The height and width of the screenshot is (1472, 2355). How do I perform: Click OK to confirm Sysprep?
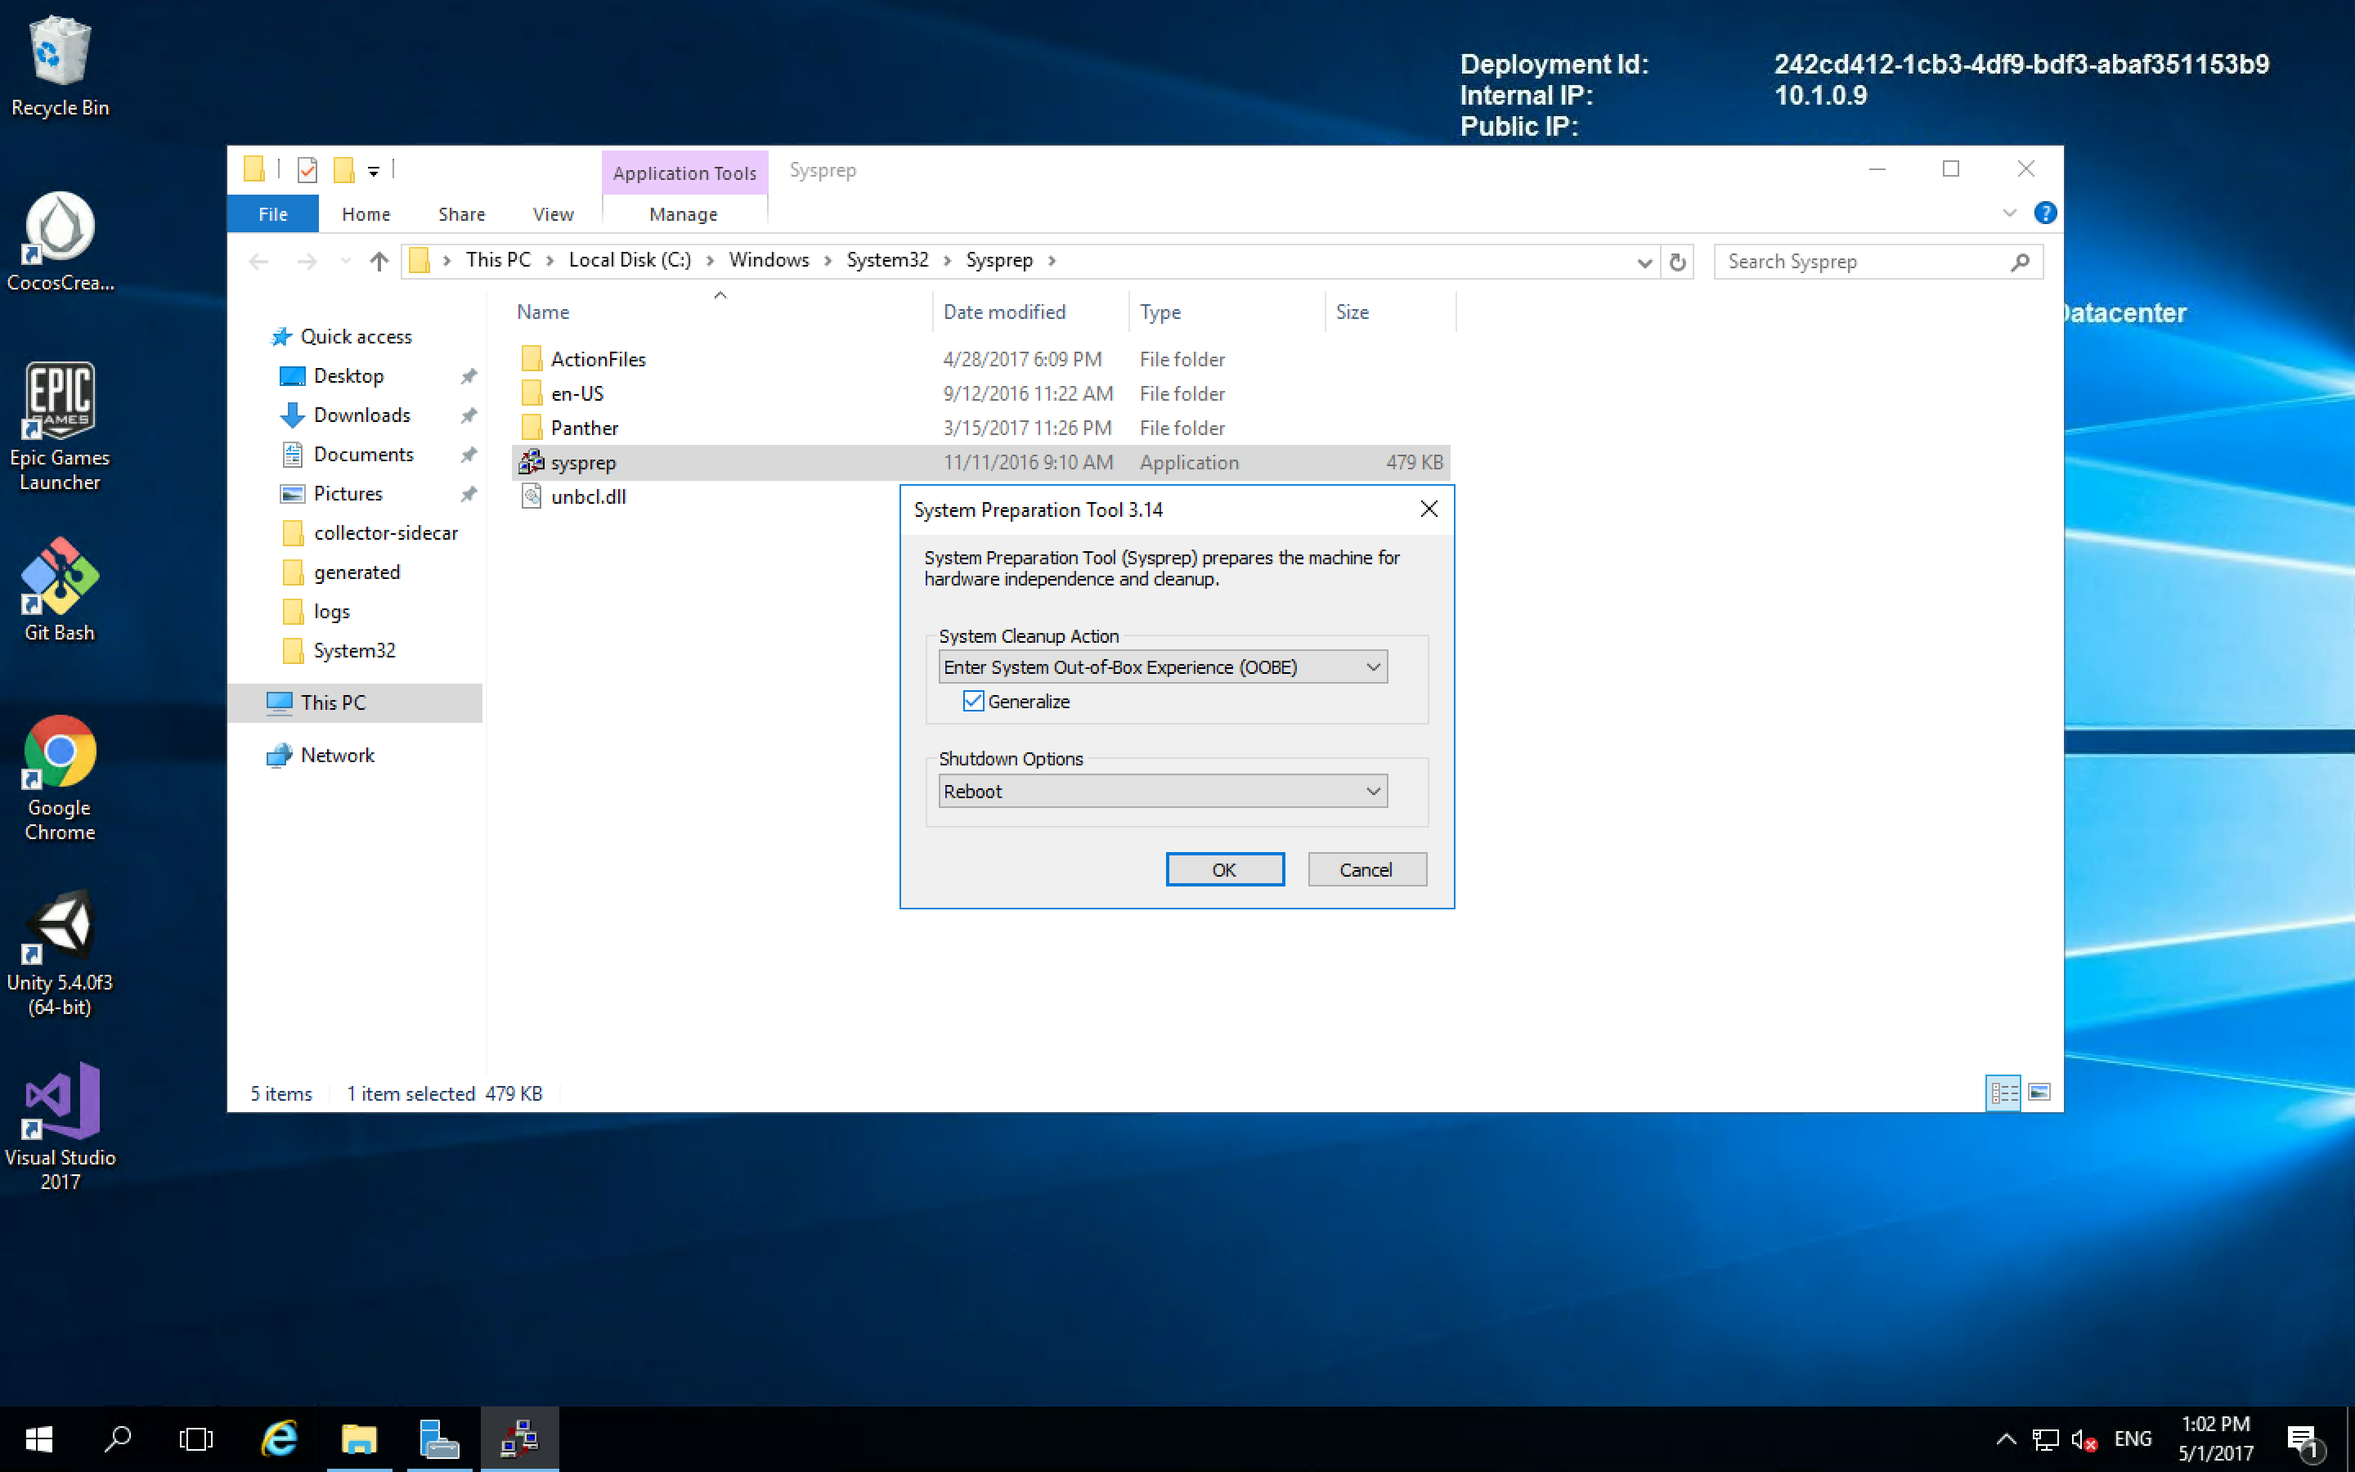(1224, 868)
